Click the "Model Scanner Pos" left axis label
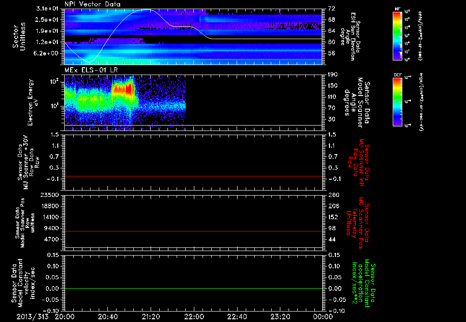Image resolution: width=466 pixels, height=322 pixels. (23, 223)
